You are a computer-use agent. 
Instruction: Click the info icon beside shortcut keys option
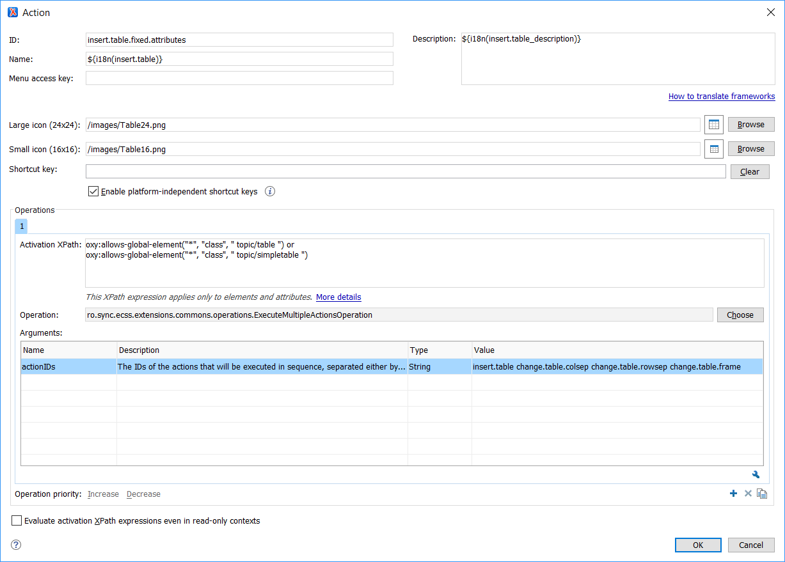click(x=270, y=191)
